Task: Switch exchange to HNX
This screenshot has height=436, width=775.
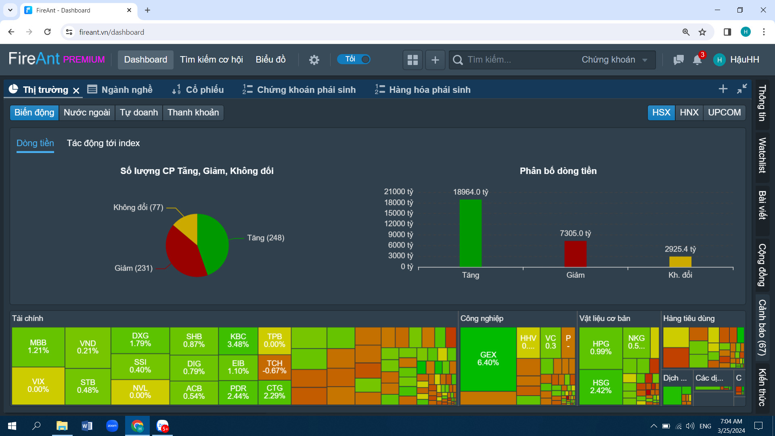Action: [x=689, y=112]
